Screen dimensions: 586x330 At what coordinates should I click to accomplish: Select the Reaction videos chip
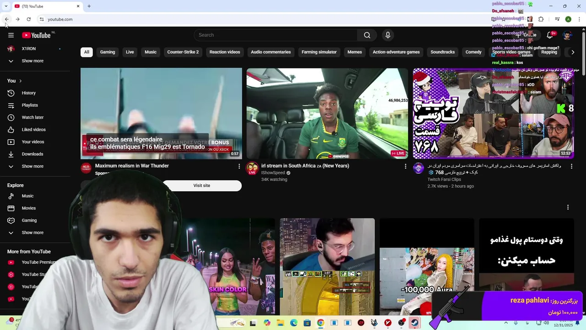(225, 52)
